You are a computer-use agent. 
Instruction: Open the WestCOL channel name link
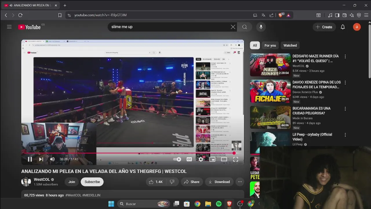pos(42,179)
